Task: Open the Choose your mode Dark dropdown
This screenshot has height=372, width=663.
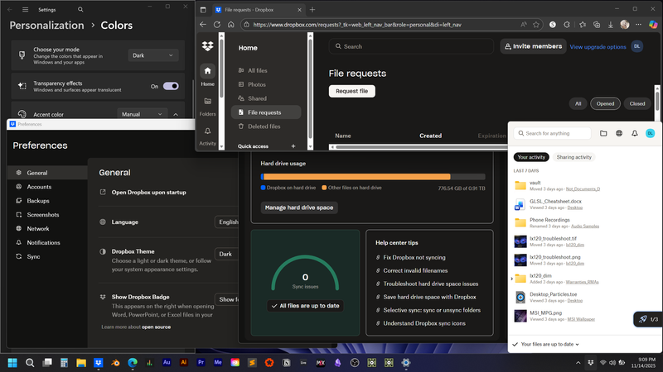Action: coord(153,55)
